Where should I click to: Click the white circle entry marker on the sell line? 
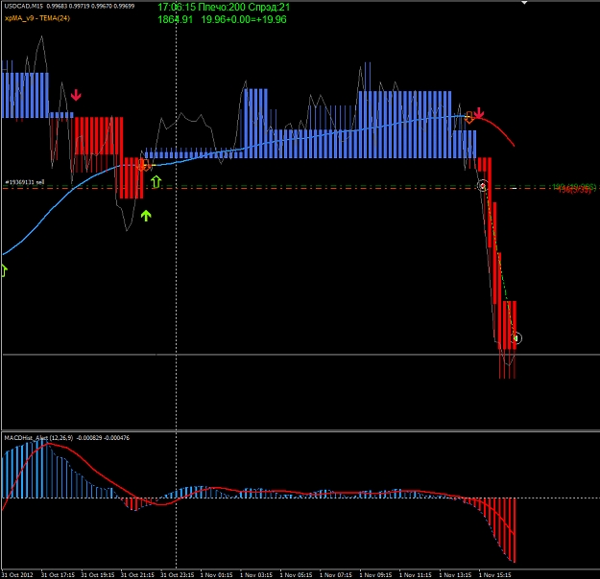click(x=483, y=186)
